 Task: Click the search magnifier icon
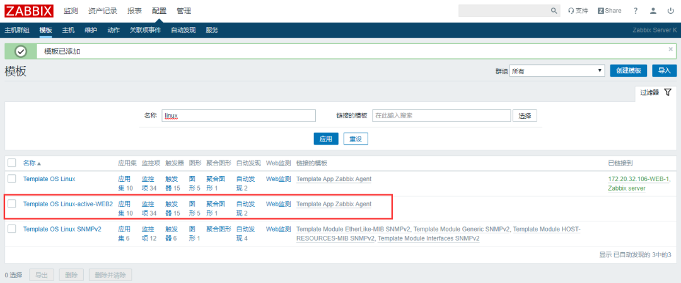click(x=554, y=11)
